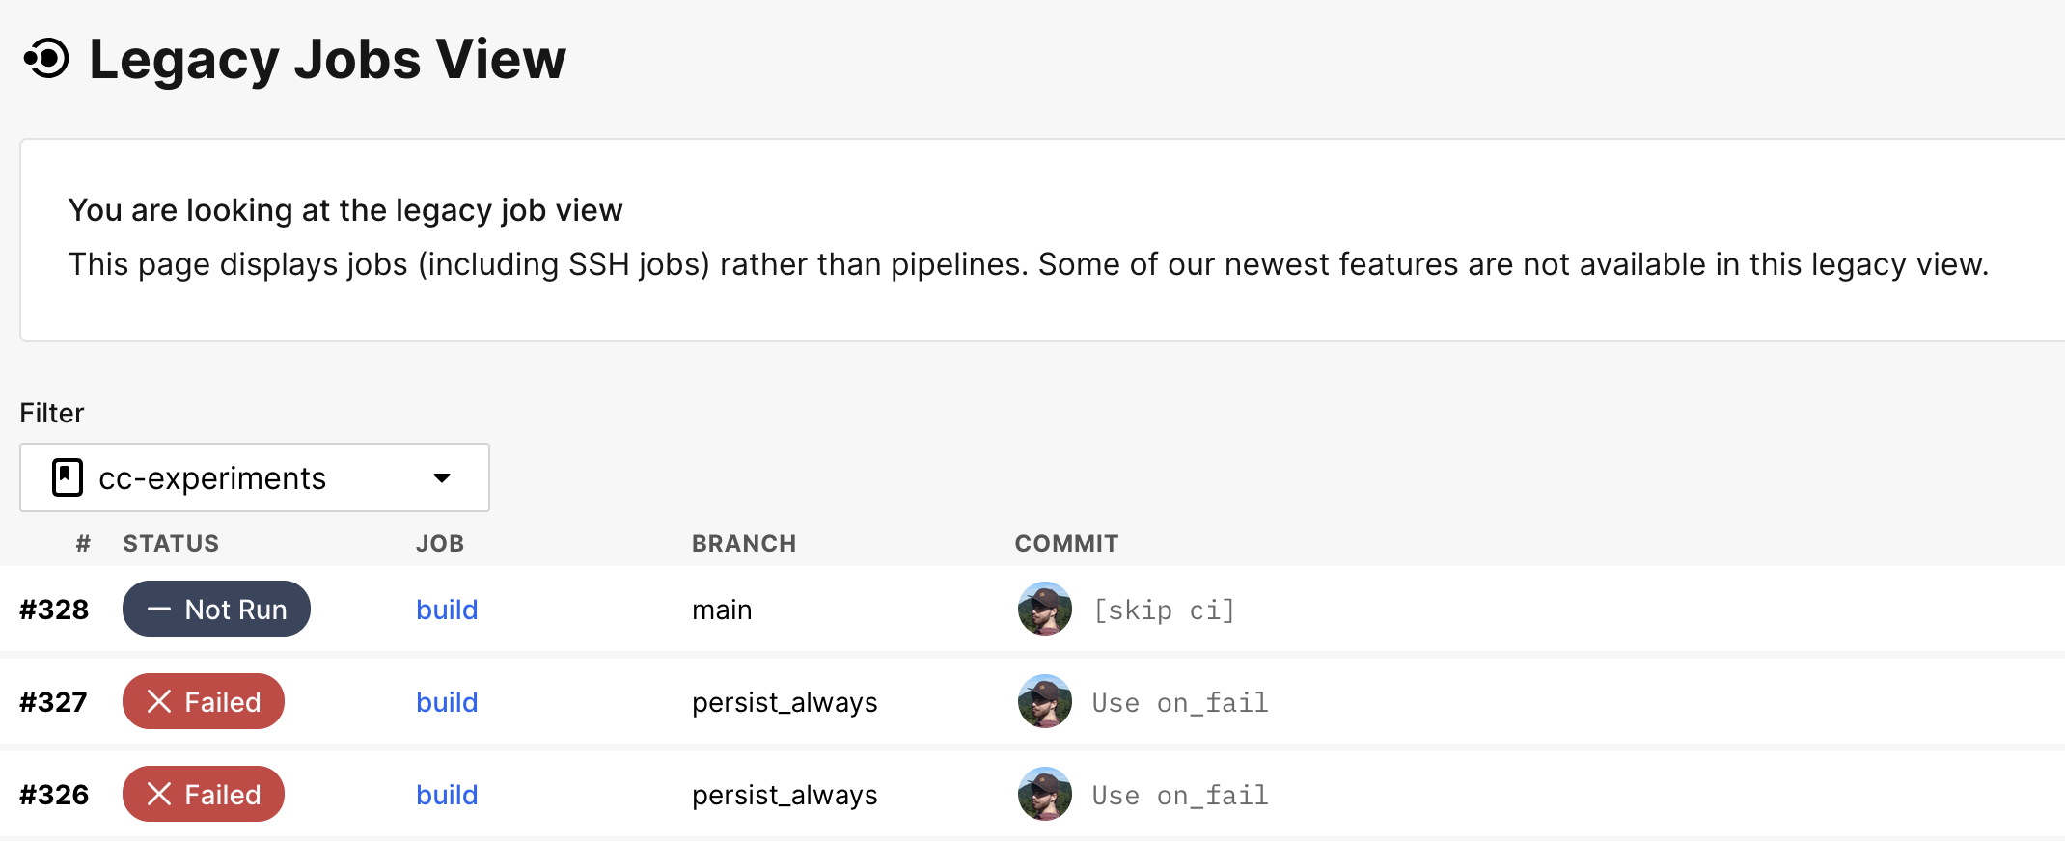Viewport: 2065px width, 841px height.
Task: Open the build job link for #327
Action: click(447, 702)
